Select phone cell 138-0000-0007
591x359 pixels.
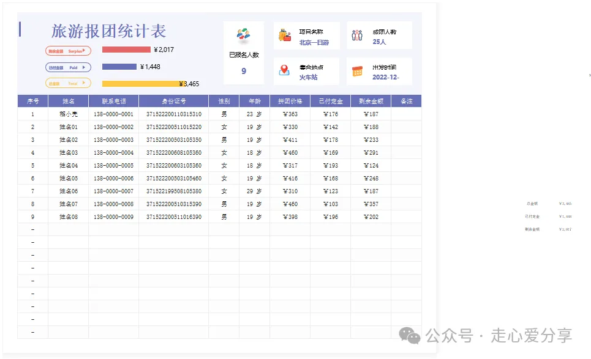pyautogui.click(x=113, y=191)
